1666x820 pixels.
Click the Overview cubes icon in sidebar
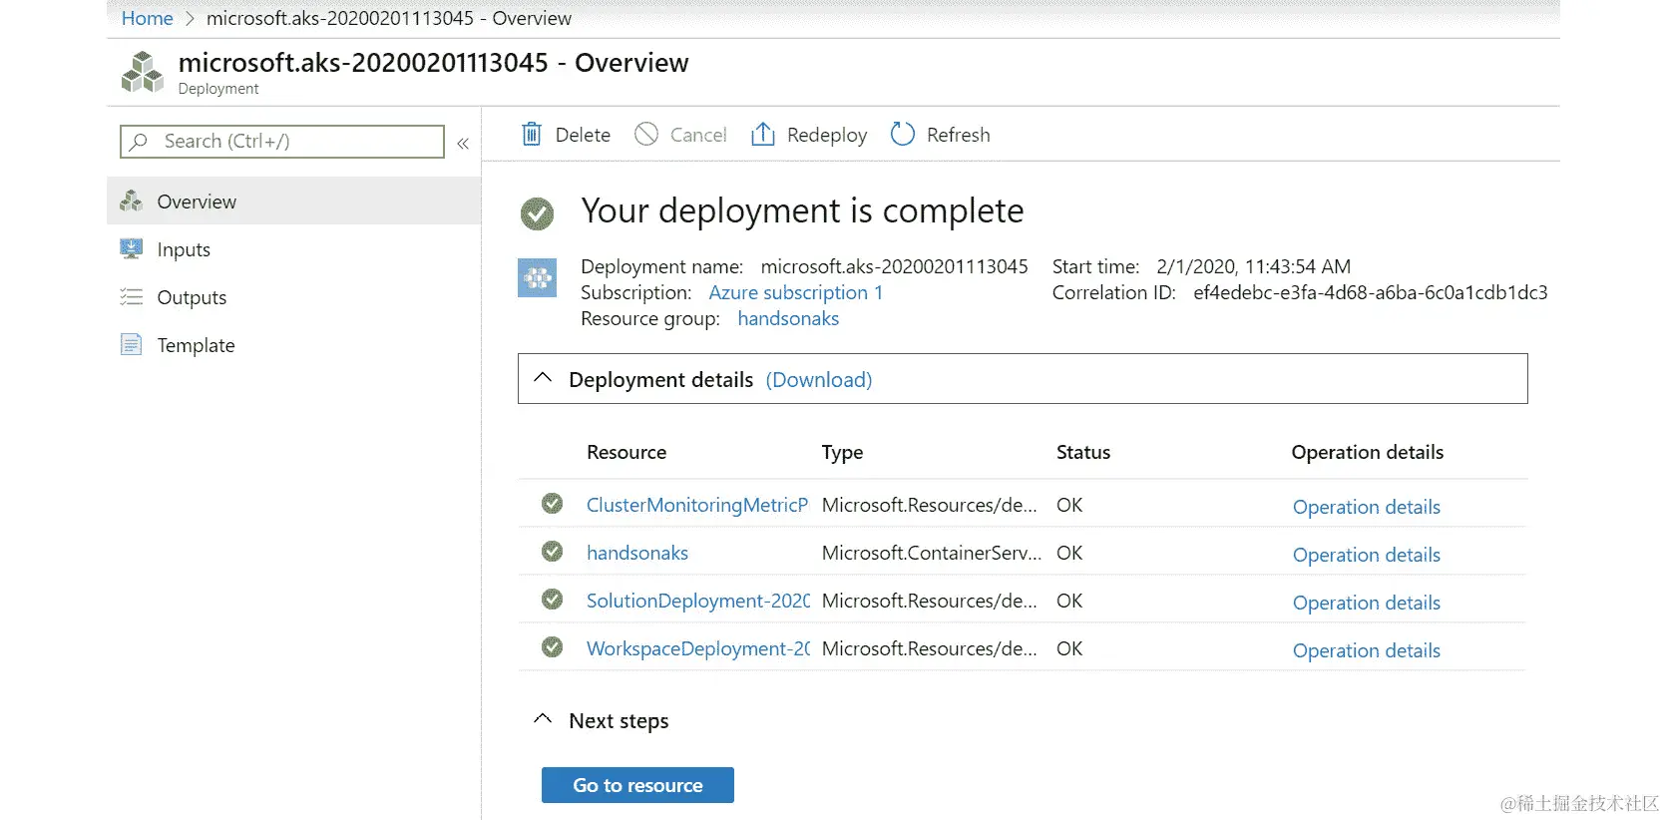pos(132,201)
